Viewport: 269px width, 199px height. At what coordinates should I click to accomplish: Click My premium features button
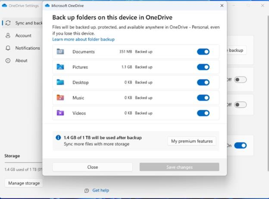pyautogui.click(x=192, y=141)
